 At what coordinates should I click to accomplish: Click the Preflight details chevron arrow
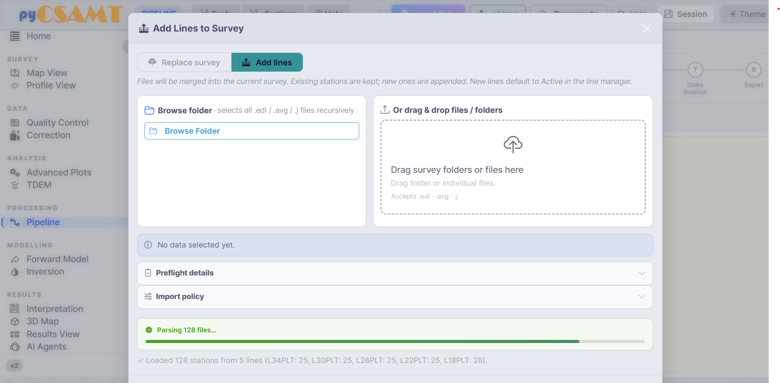642,273
